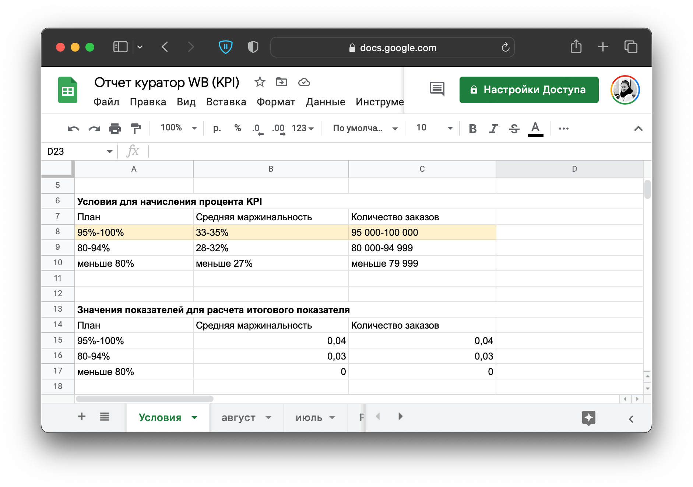Click the add new sheet plus button
Image resolution: width=693 pixels, height=487 pixels.
click(x=82, y=417)
